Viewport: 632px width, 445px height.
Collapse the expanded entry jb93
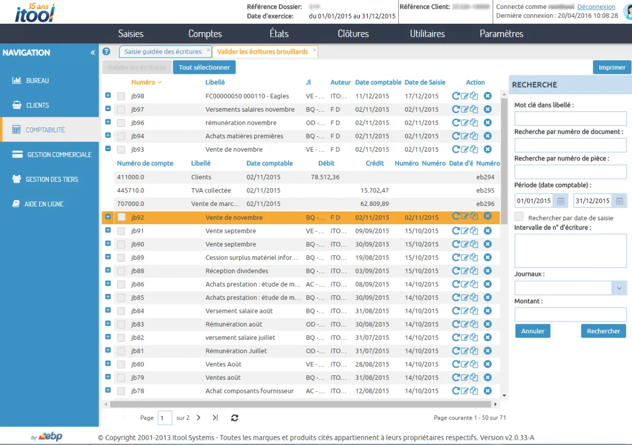point(108,149)
